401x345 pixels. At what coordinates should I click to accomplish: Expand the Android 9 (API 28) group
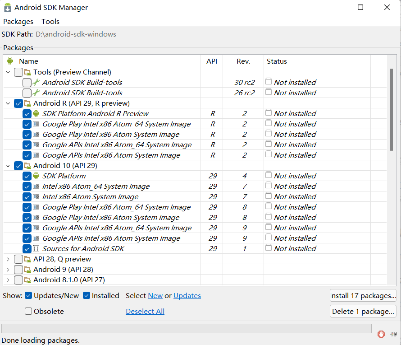tap(8, 270)
